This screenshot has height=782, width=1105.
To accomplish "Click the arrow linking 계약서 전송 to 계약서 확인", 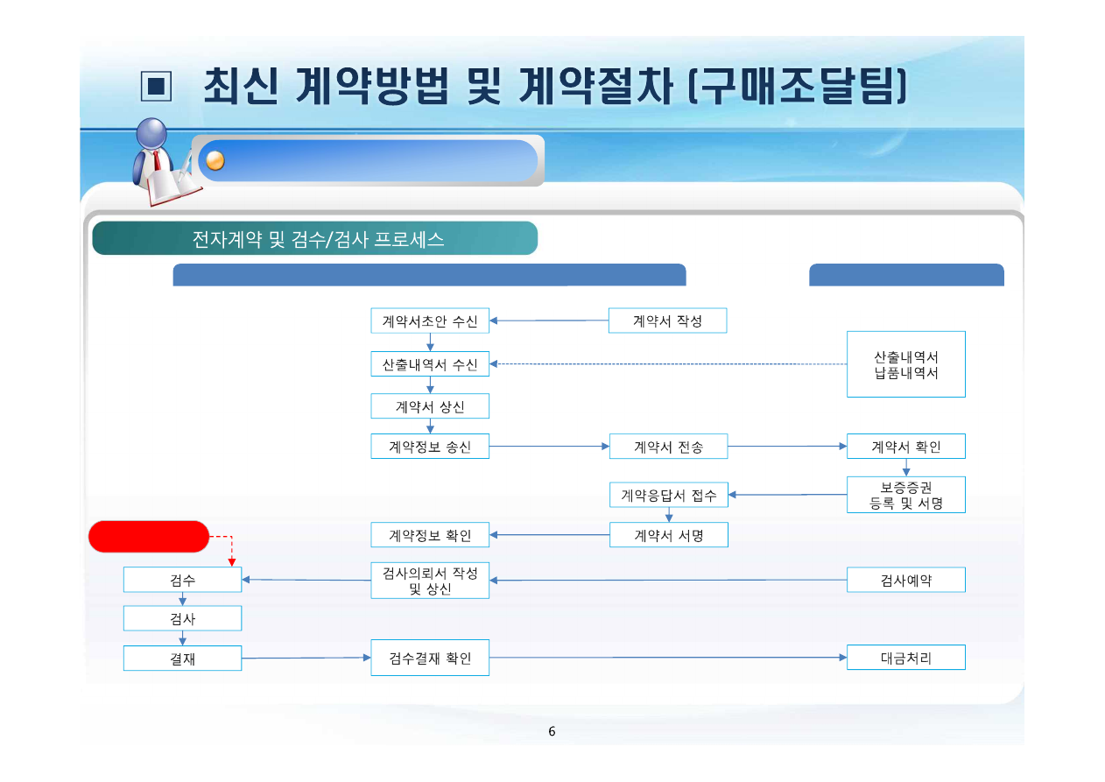I will click(x=786, y=446).
